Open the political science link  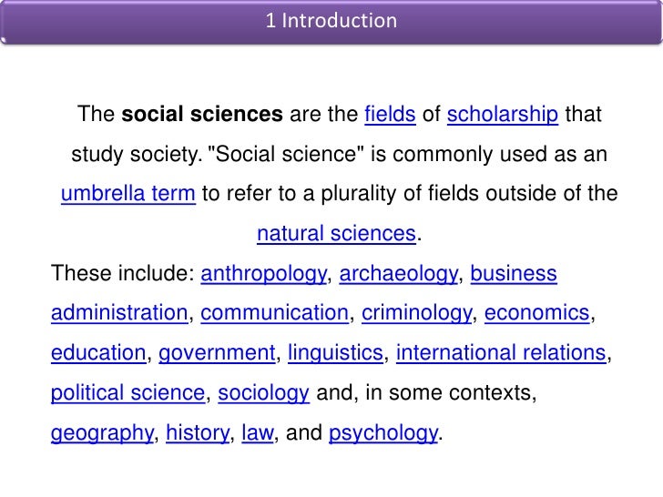[128, 393]
